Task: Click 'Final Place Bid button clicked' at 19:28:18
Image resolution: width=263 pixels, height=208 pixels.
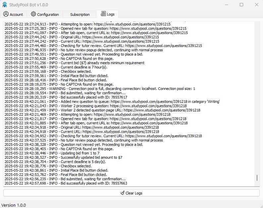Action: (56, 80)
